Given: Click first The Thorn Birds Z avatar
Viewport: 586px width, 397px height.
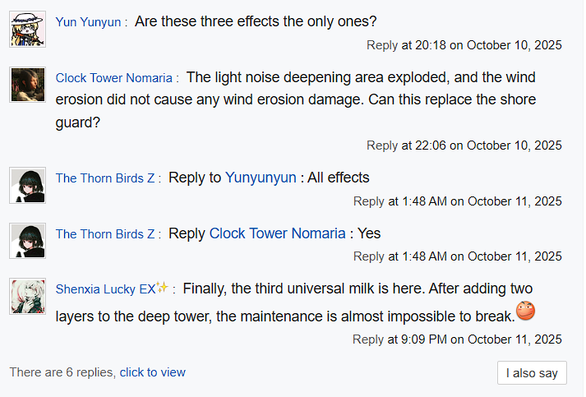Looking at the screenshot, I should tap(27, 185).
